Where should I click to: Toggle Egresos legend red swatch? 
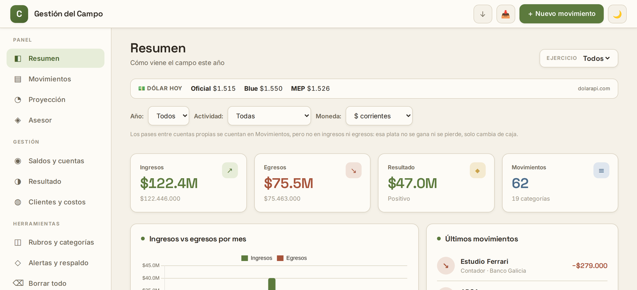[280, 258]
